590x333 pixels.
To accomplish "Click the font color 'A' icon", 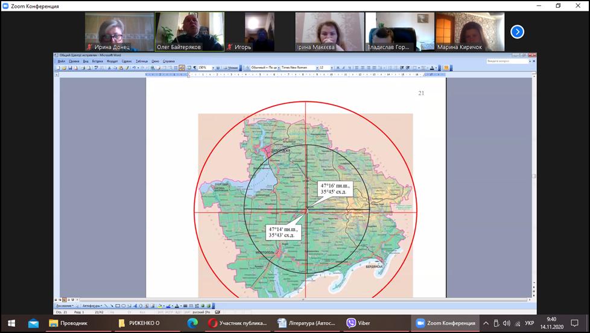I will coord(177,306).
